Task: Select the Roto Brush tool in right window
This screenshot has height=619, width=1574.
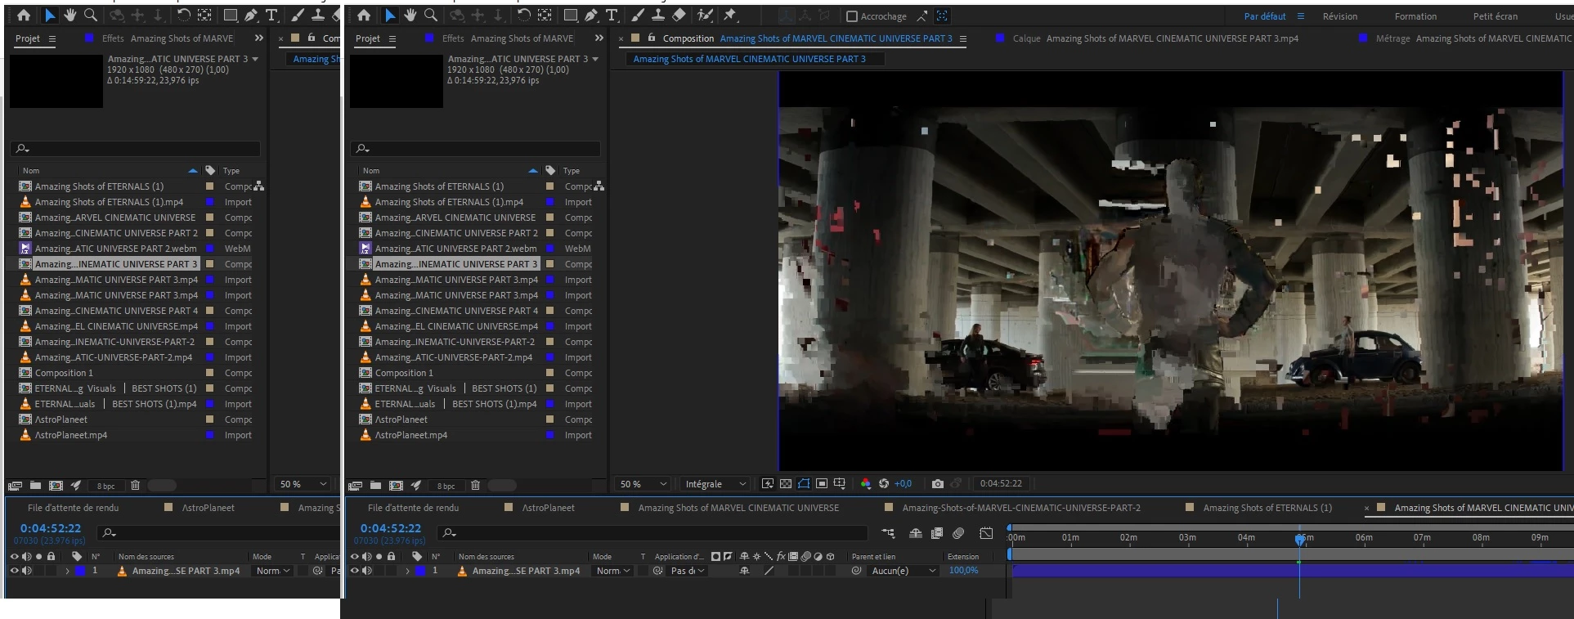Action: coord(705,15)
